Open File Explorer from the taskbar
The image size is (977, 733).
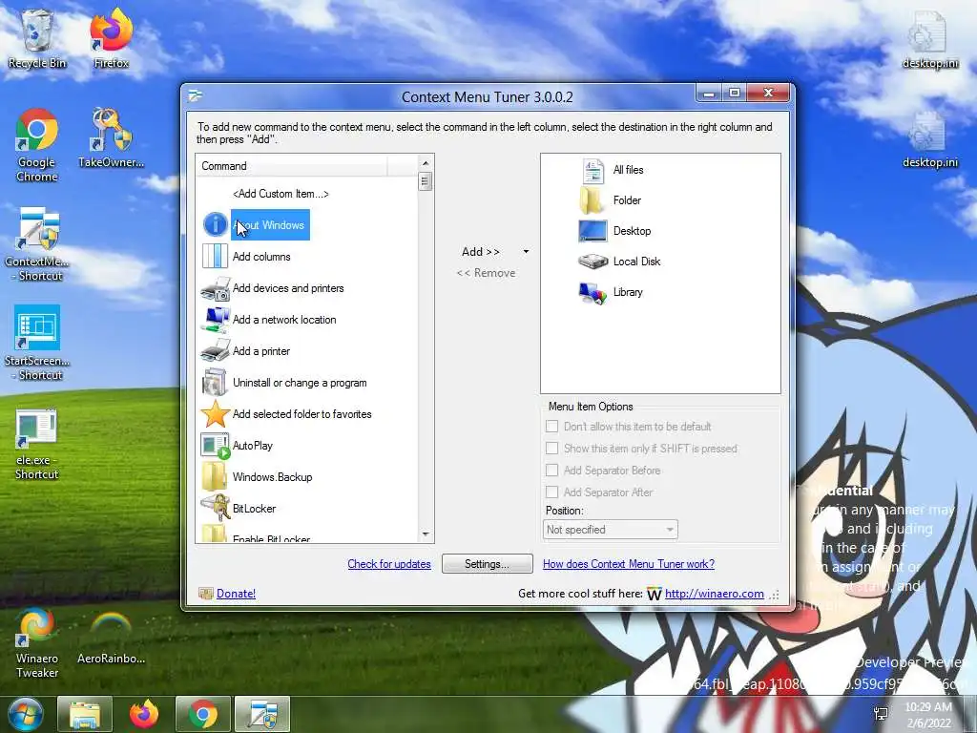click(85, 714)
